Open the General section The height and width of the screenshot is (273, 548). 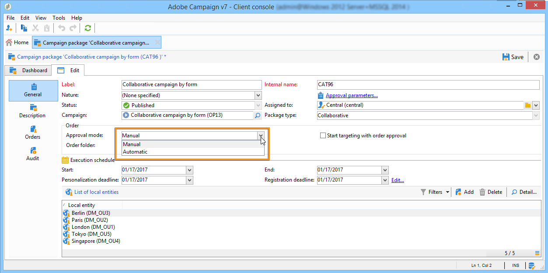coord(33,91)
